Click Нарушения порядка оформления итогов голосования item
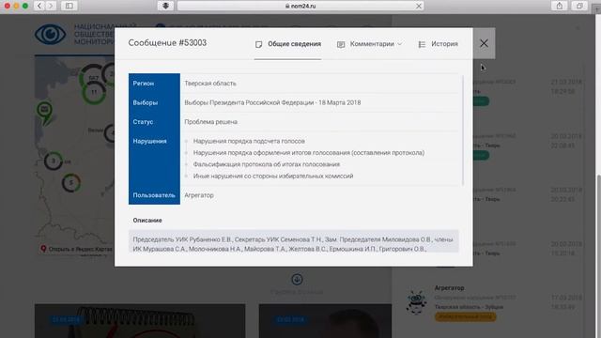The image size is (601, 338). [x=309, y=152]
